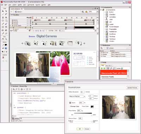The image size is (141, 134).
Task: Pick the Pen tool in Tools
Action: (3, 18)
